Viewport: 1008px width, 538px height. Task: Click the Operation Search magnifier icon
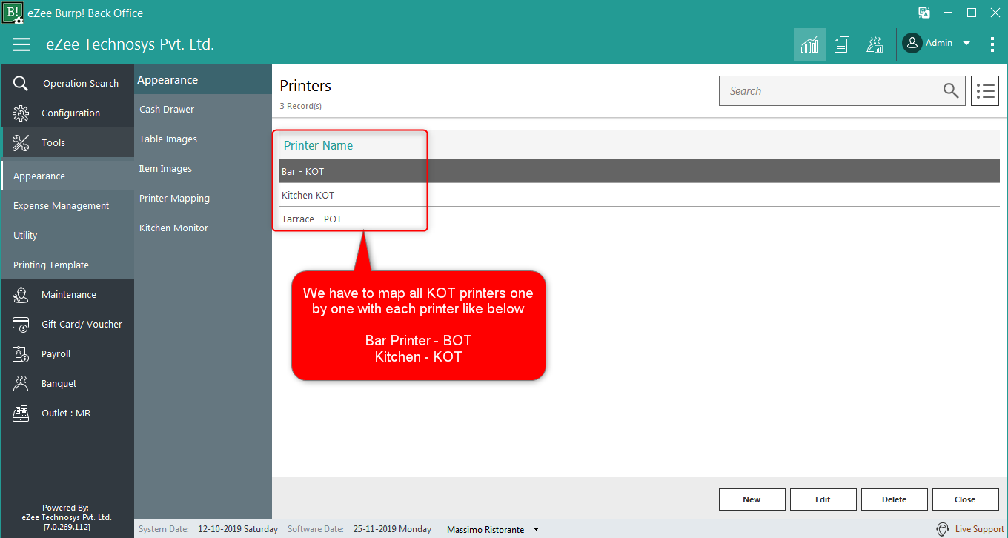21,84
